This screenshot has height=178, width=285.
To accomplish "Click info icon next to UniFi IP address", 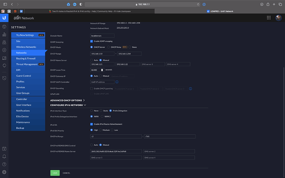I will coord(117,82).
